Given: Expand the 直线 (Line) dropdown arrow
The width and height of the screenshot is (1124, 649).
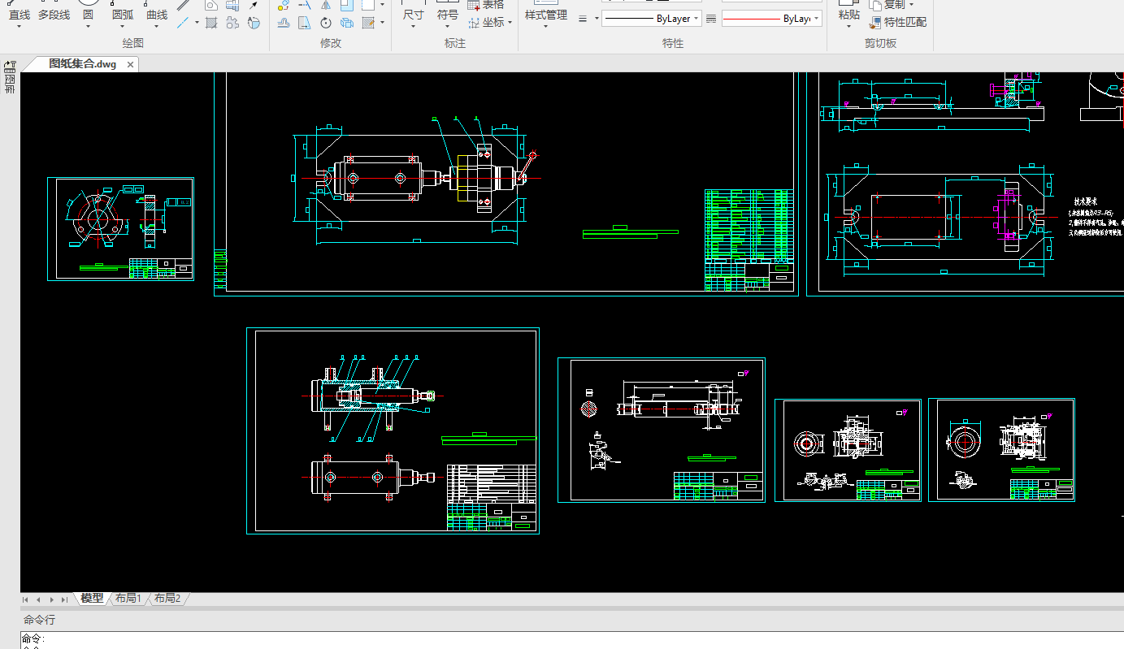Looking at the screenshot, I should click(19, 27).
